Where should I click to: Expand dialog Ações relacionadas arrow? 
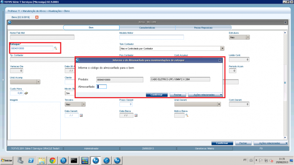pos(221,95)
